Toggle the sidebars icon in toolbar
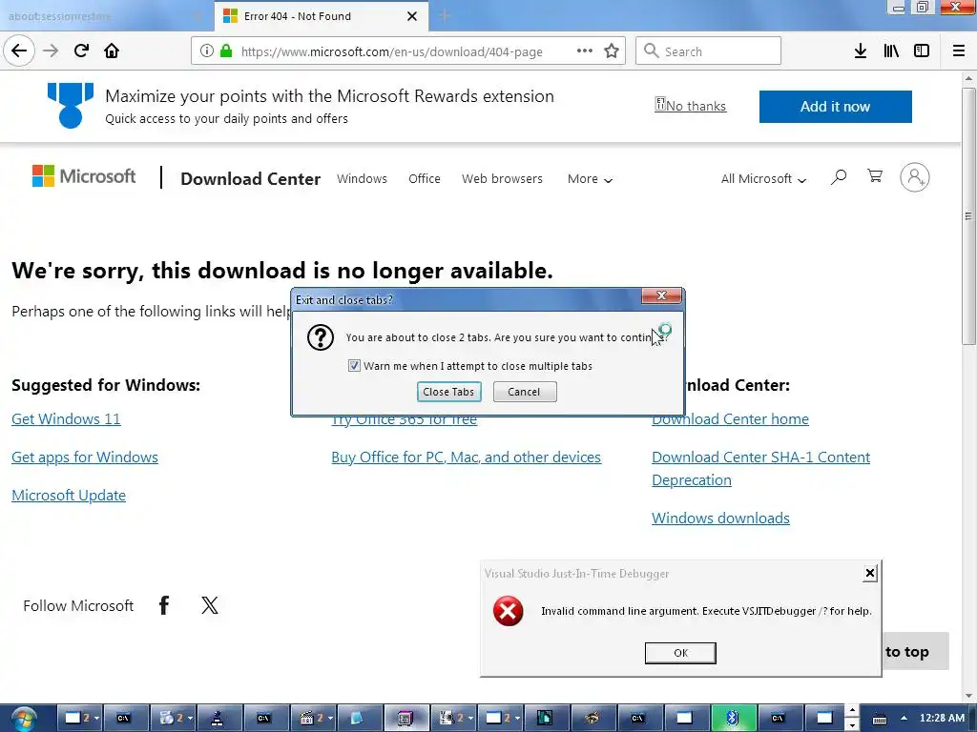 click(x=922, y=51)
